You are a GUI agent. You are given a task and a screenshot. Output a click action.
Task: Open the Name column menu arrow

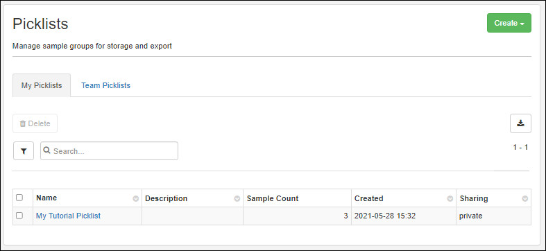click(135, 199)
